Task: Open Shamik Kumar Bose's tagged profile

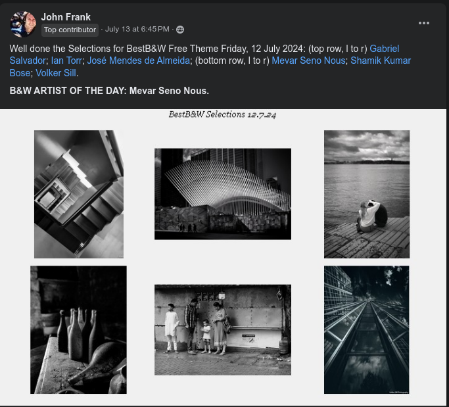Action: (x=381, y=60)
